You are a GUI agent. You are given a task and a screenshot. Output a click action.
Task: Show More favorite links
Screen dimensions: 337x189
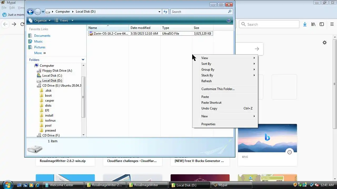[x=40, y=53]
